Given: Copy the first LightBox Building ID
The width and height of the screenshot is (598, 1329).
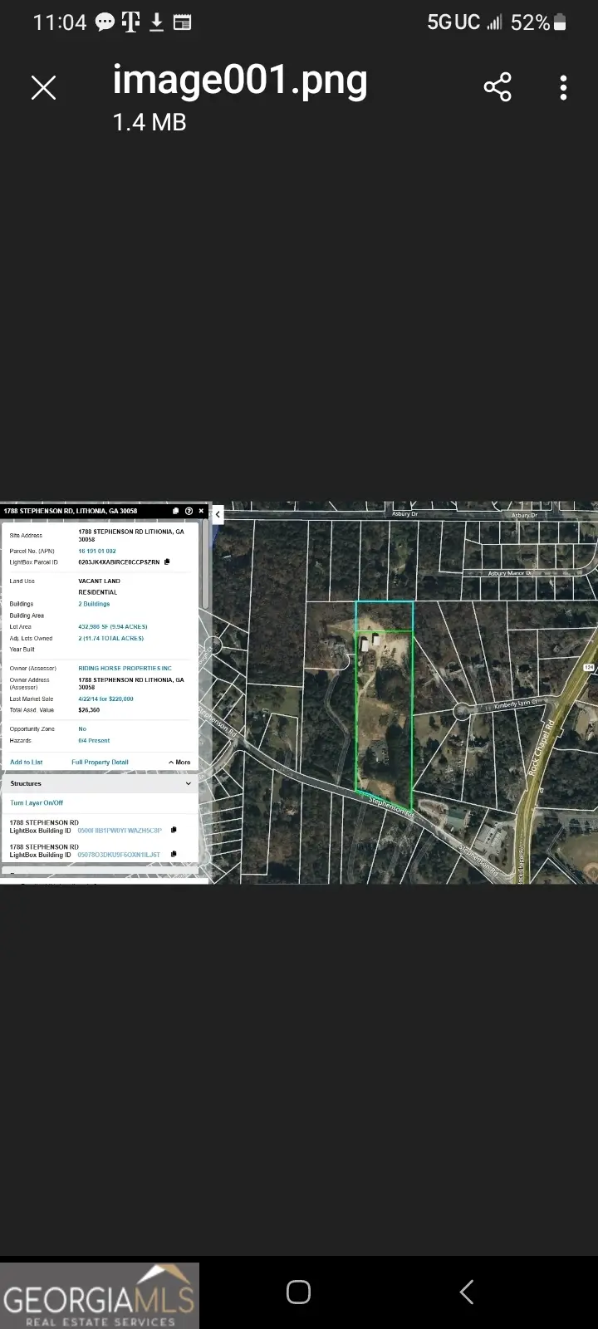Looking at the screenshot, I should tap(174, 830).
